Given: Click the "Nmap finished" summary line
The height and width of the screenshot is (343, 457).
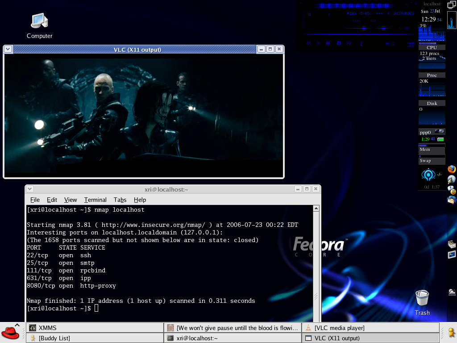Looking at the screenshot, I should [x=141, y=301].
